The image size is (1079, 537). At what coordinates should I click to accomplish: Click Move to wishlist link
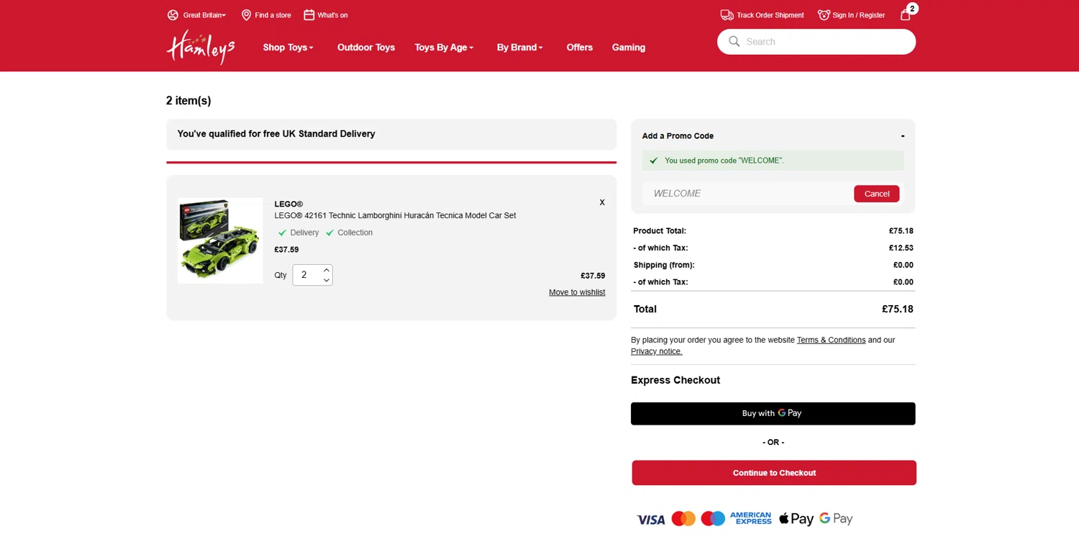577,292
